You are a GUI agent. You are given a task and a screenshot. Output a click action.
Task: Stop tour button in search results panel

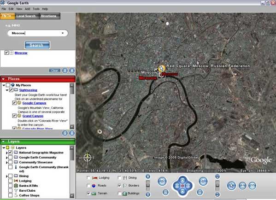[x=72, y=71]
